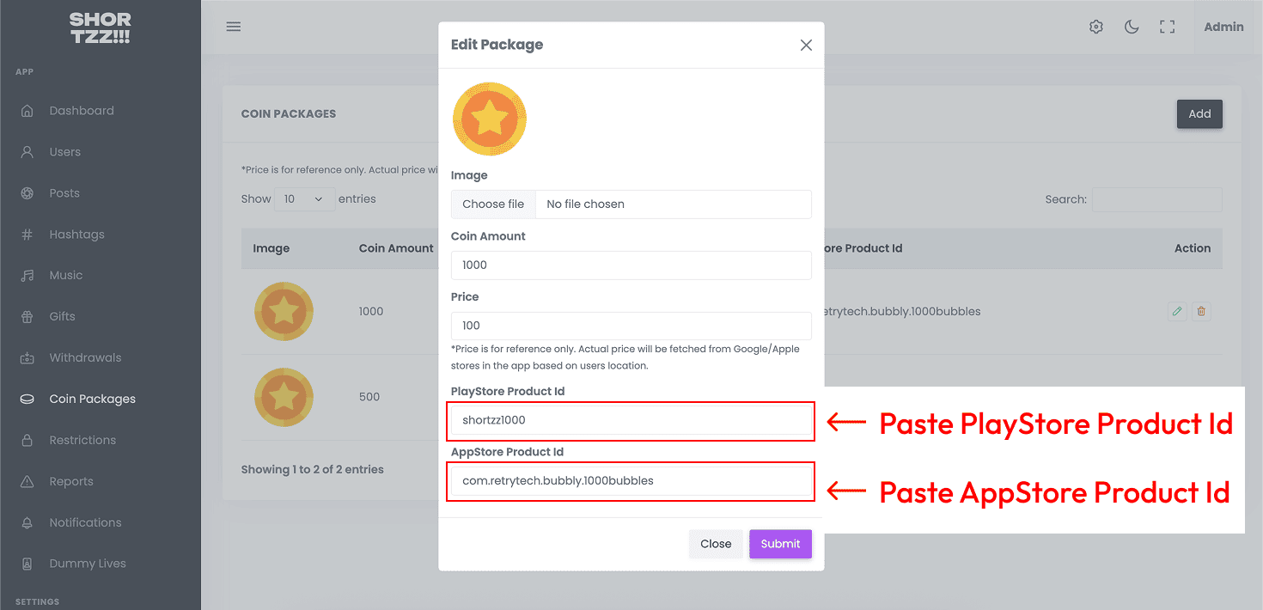Open the Coin Packages section icon
1263x610 pixels.
(x=28, y=399)
